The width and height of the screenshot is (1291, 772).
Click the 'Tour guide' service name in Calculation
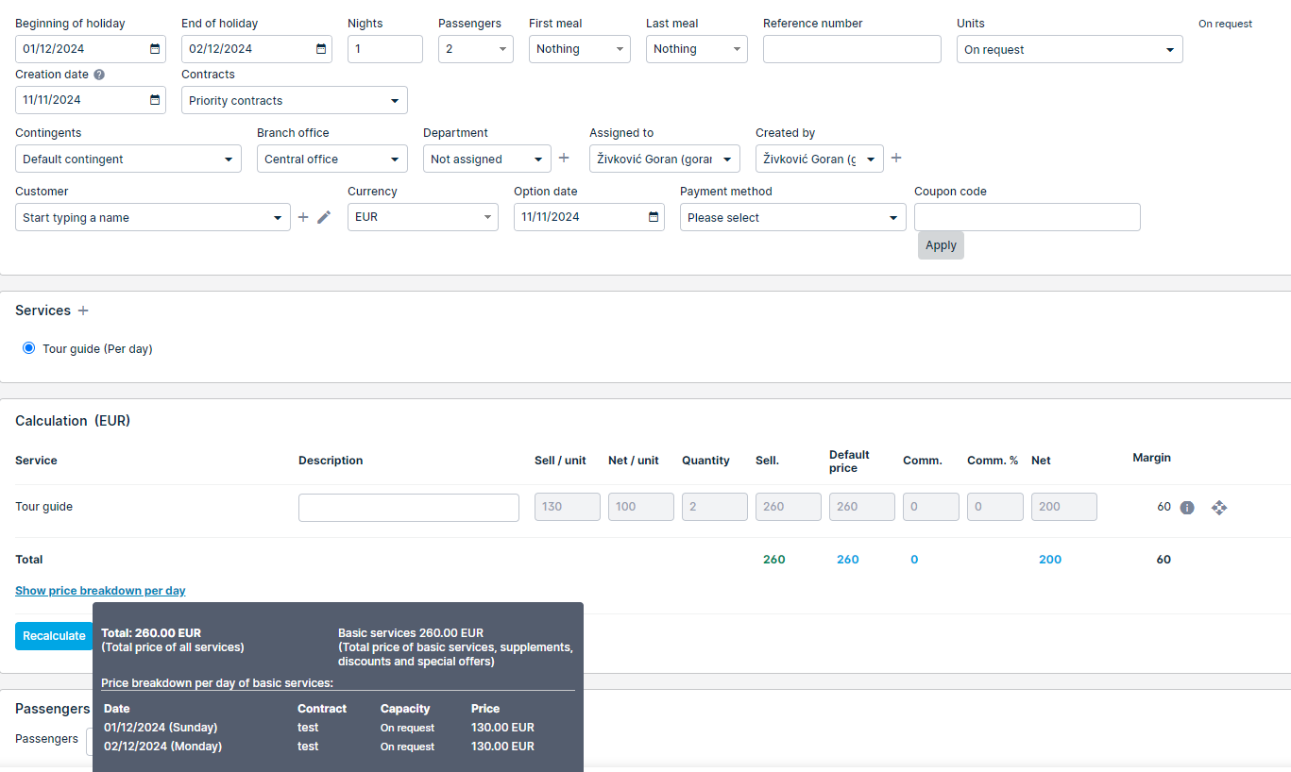click(x=43, y=507)
